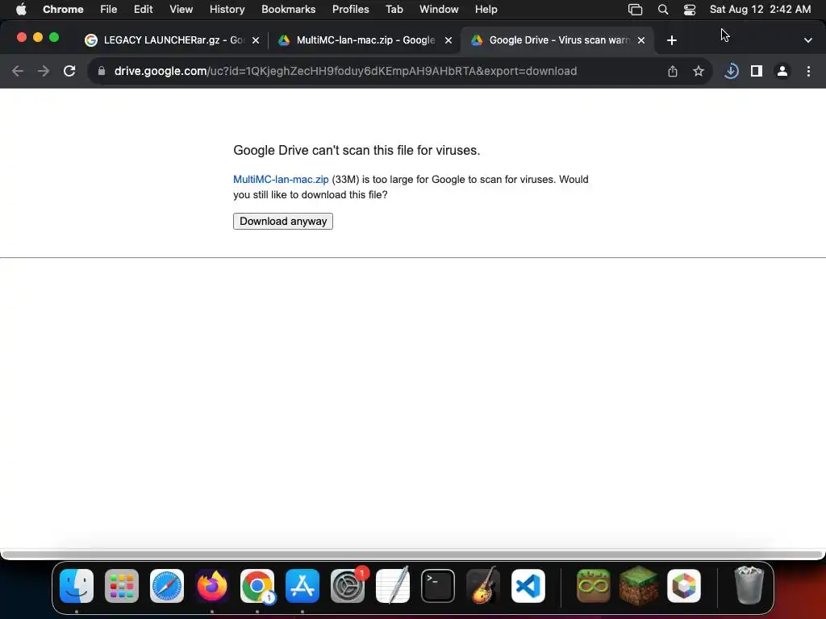826x619 pixels.
Task: Click the Download anyway button
Action: click(283, 221)
